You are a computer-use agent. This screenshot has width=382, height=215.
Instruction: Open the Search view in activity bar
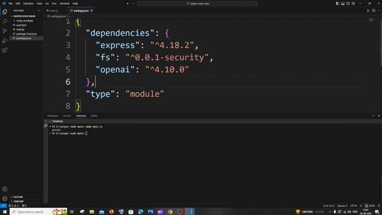(5, 21)
